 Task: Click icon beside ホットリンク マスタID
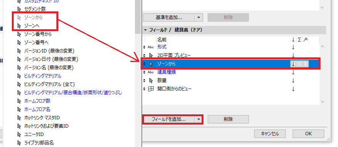click(19, 117)
